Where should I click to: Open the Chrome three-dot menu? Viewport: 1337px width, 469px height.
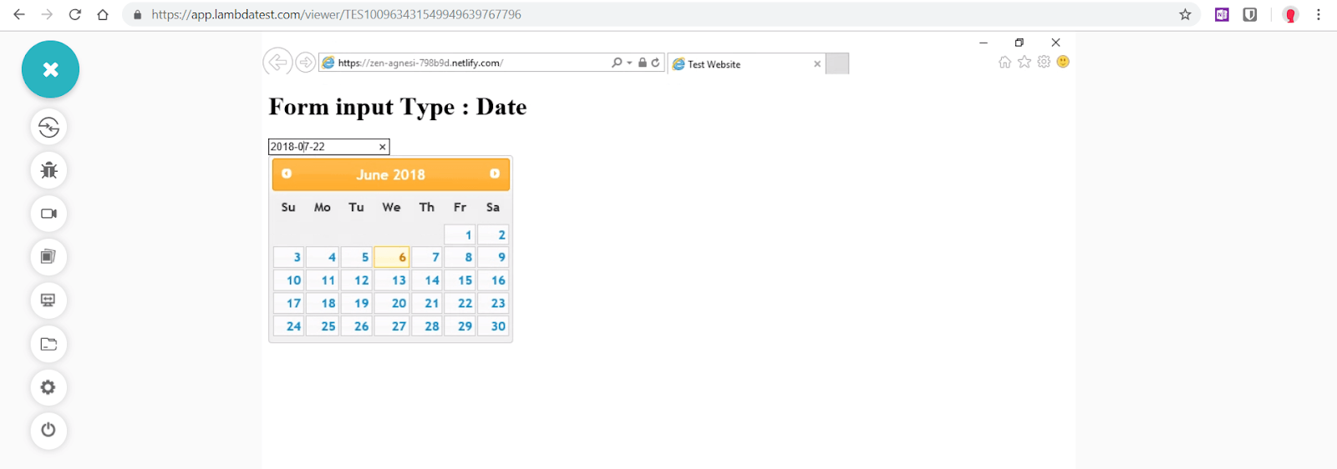pyautogui.click(x=1319, y=14)
